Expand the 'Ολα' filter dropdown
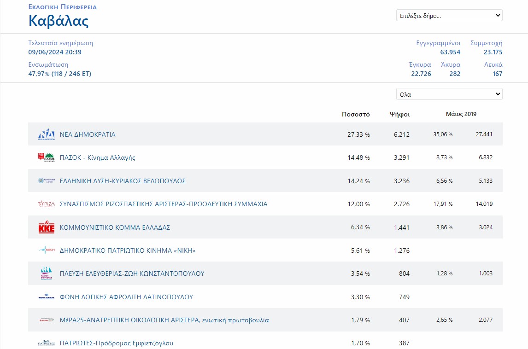 pyautogui.click(x=449, y=94)
